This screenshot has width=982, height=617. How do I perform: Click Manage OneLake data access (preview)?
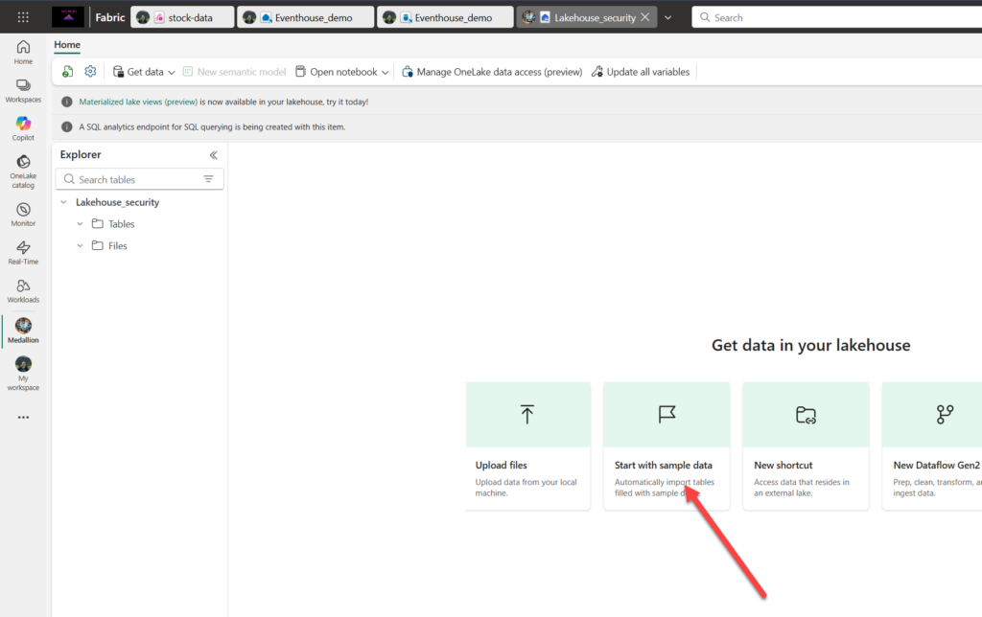tap(492, 72)
